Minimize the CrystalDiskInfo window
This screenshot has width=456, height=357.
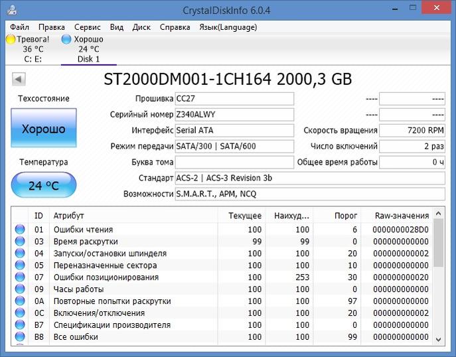pyautogui.click(x=395, y=8)
